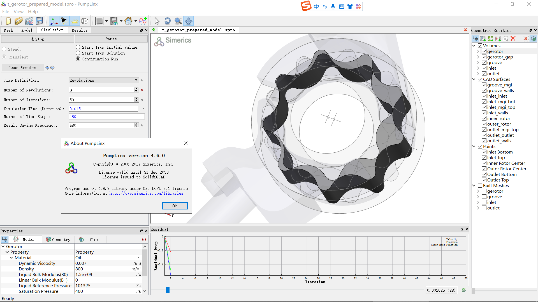Uncheck the Inlet Bottom point checkbox
The image size is (538, 302).
click(484, 152)
